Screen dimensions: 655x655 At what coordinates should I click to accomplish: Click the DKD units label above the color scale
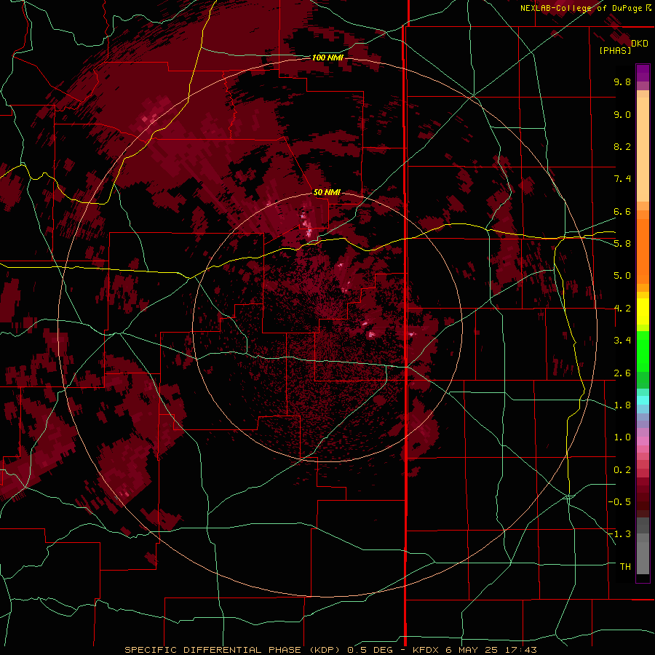coord(640,44)
